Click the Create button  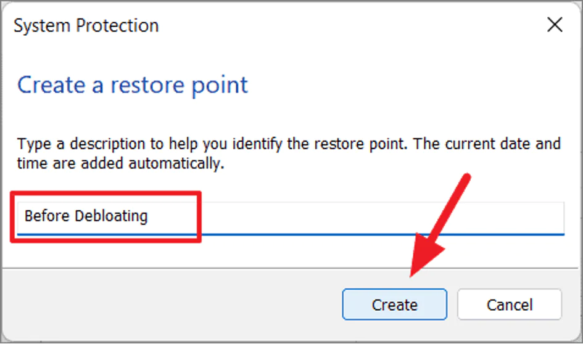pos(394,305)
